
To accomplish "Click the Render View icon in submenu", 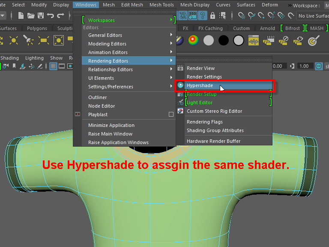I will [x=180, y=68].
